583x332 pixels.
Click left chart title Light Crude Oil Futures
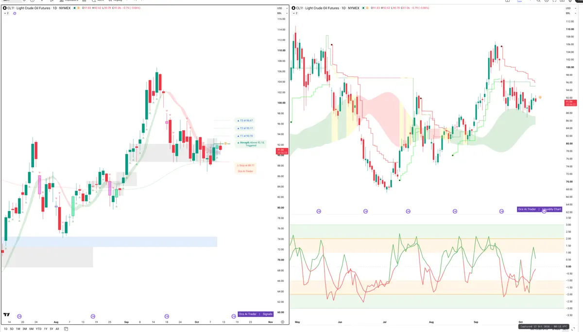click(34, 8)
